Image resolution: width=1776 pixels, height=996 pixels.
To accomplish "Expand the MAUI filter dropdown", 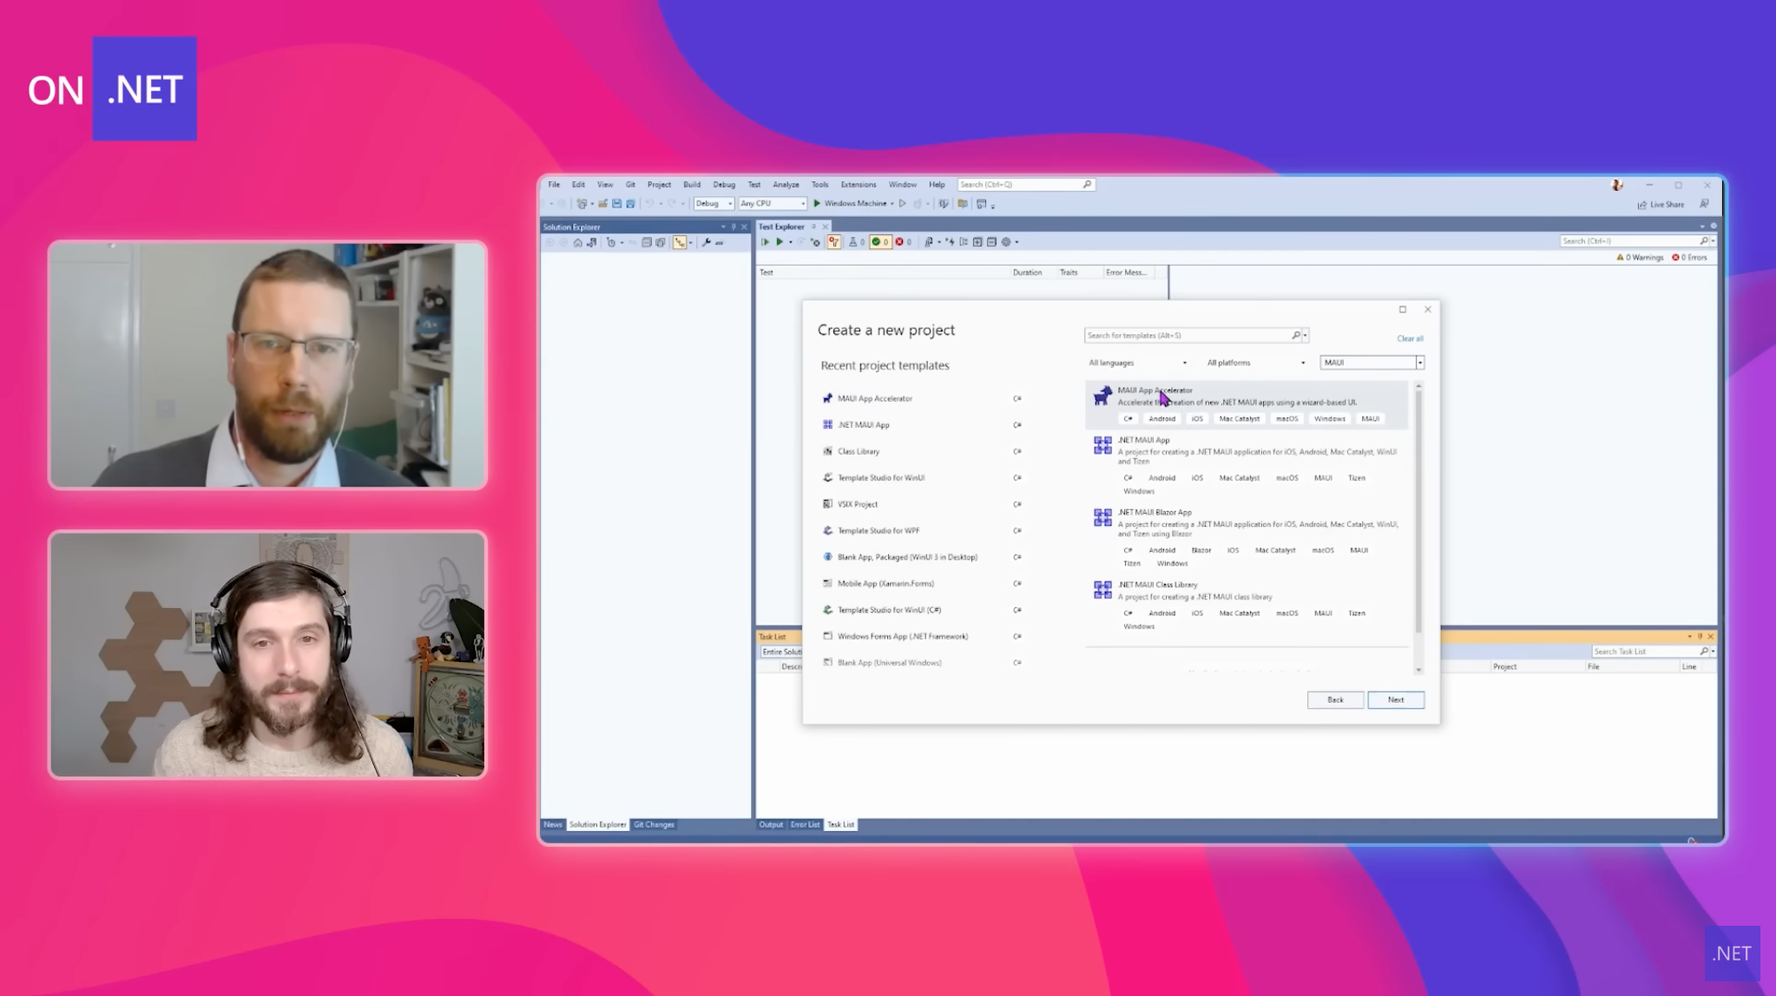I will 1418,362.
